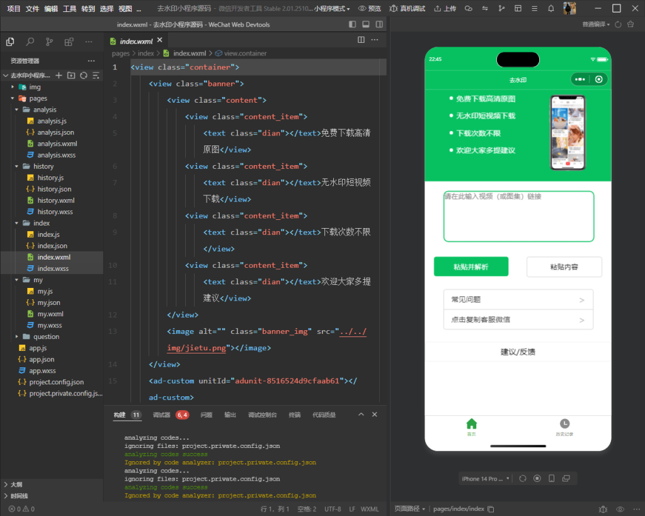Click the new file icon in explorer header
This screenshot has width=645, height=516.
click(59, 76)
